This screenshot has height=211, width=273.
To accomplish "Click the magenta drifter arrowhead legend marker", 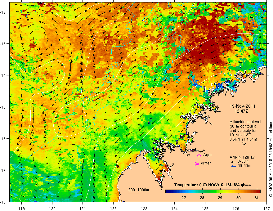I will coord(197,164).
